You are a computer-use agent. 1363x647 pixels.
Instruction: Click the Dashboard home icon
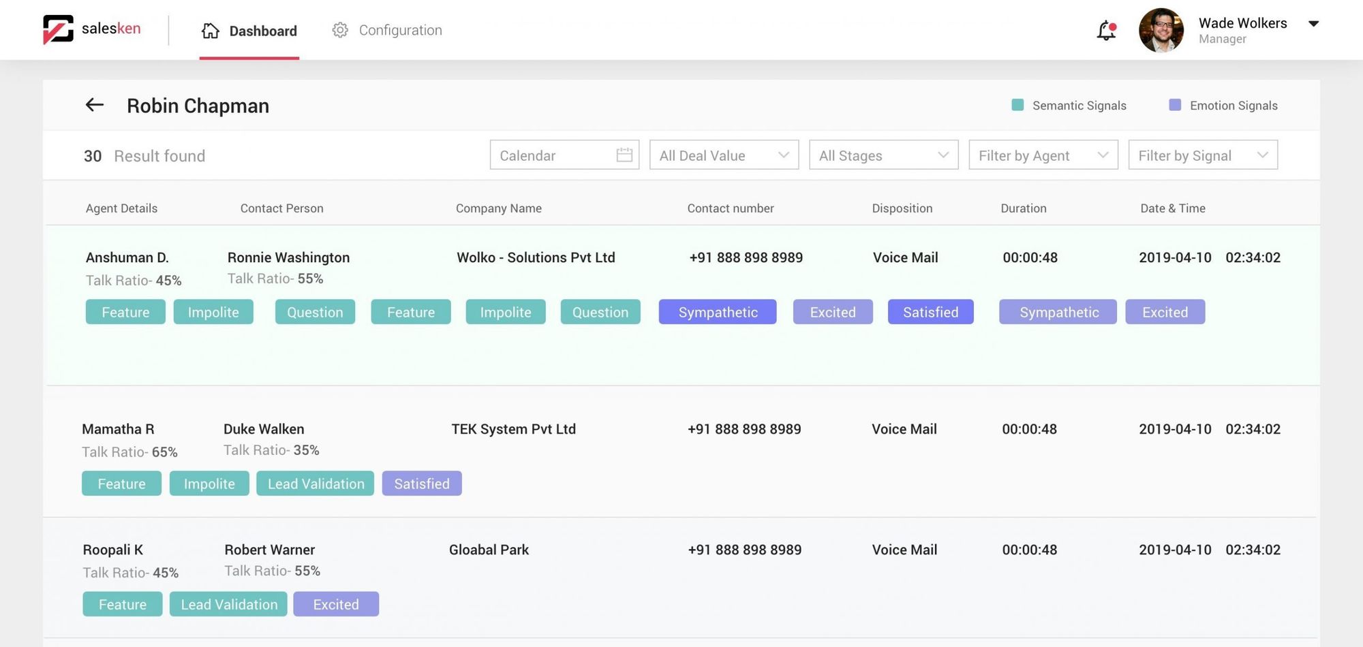click(x=211, y=31)
